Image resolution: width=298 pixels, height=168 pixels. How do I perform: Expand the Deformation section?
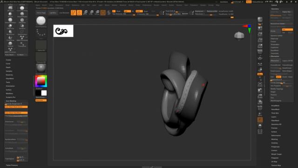point(276,136)
